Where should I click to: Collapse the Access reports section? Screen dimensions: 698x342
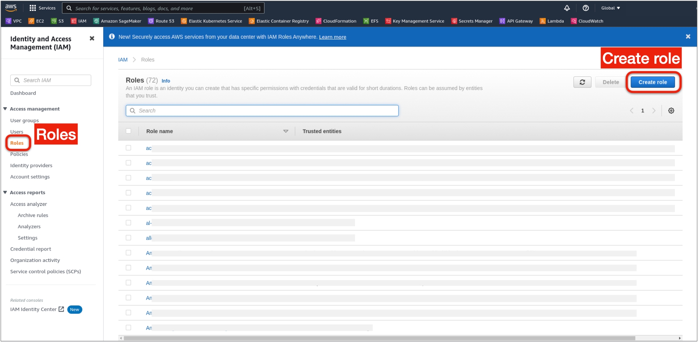(5, 192)
